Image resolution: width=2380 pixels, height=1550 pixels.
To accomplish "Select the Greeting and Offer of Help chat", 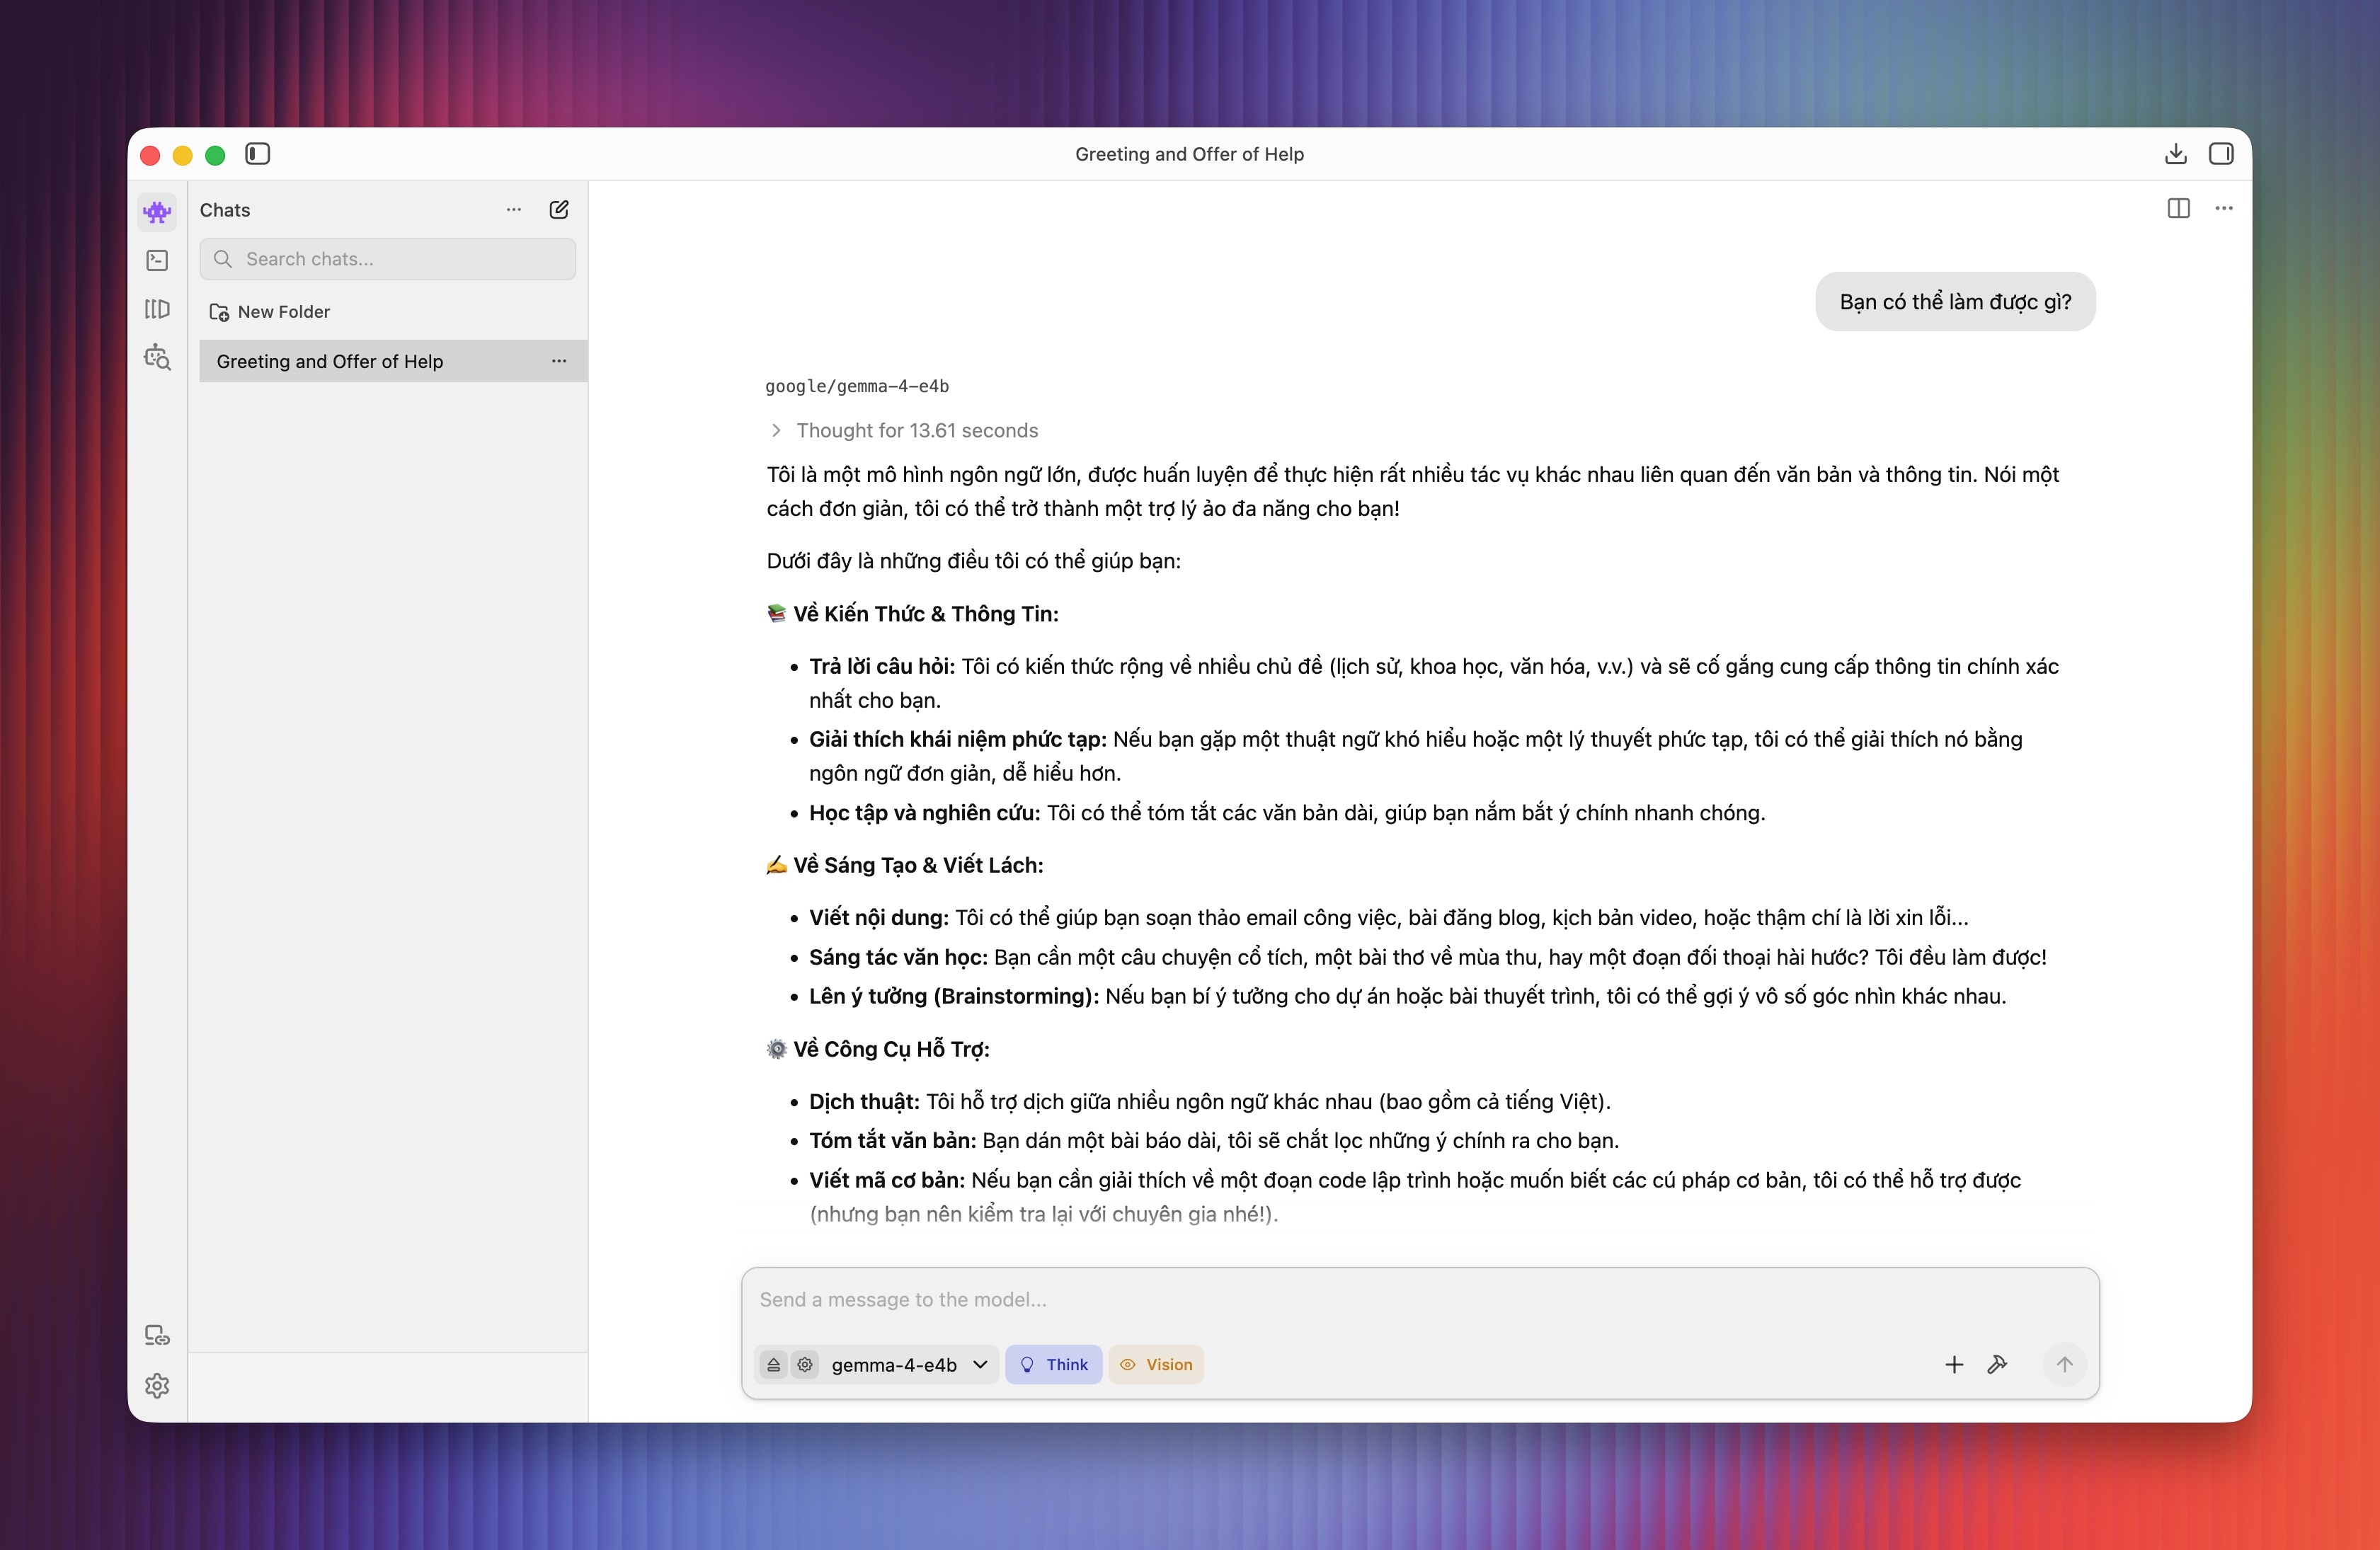I will pos(393,361).
